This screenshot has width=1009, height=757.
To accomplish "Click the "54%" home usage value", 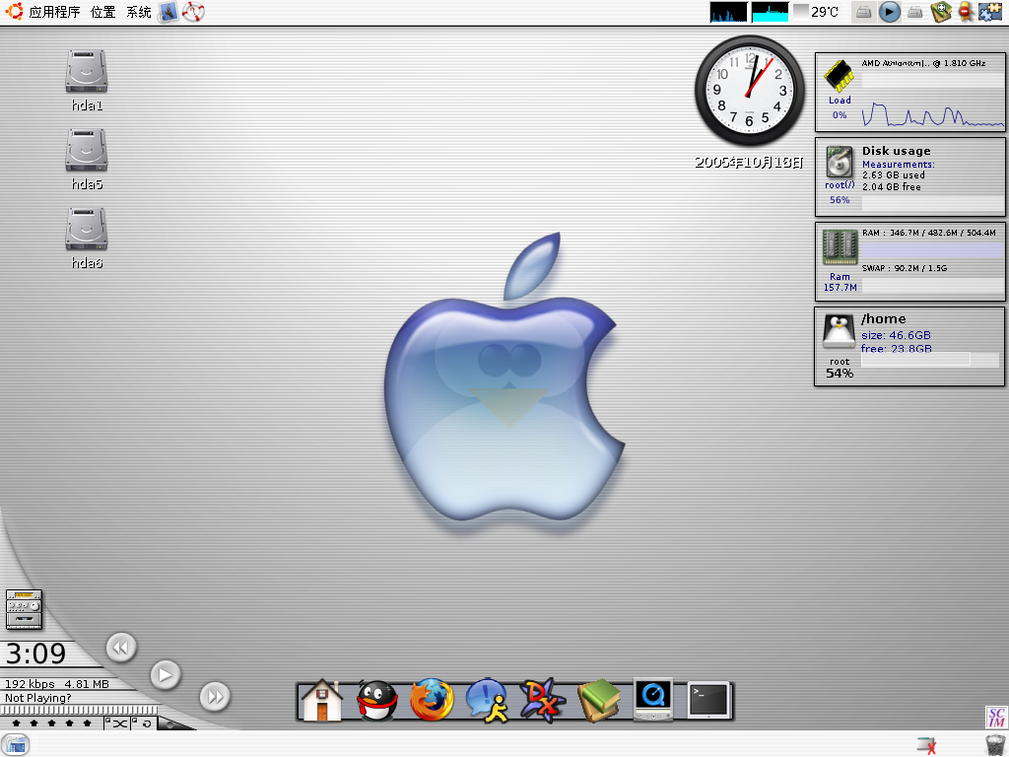I will pyautogui.click(x=840, y=374).
